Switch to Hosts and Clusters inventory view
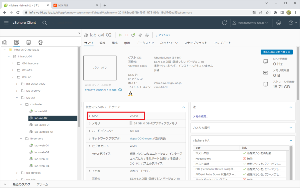 (5, 42)
